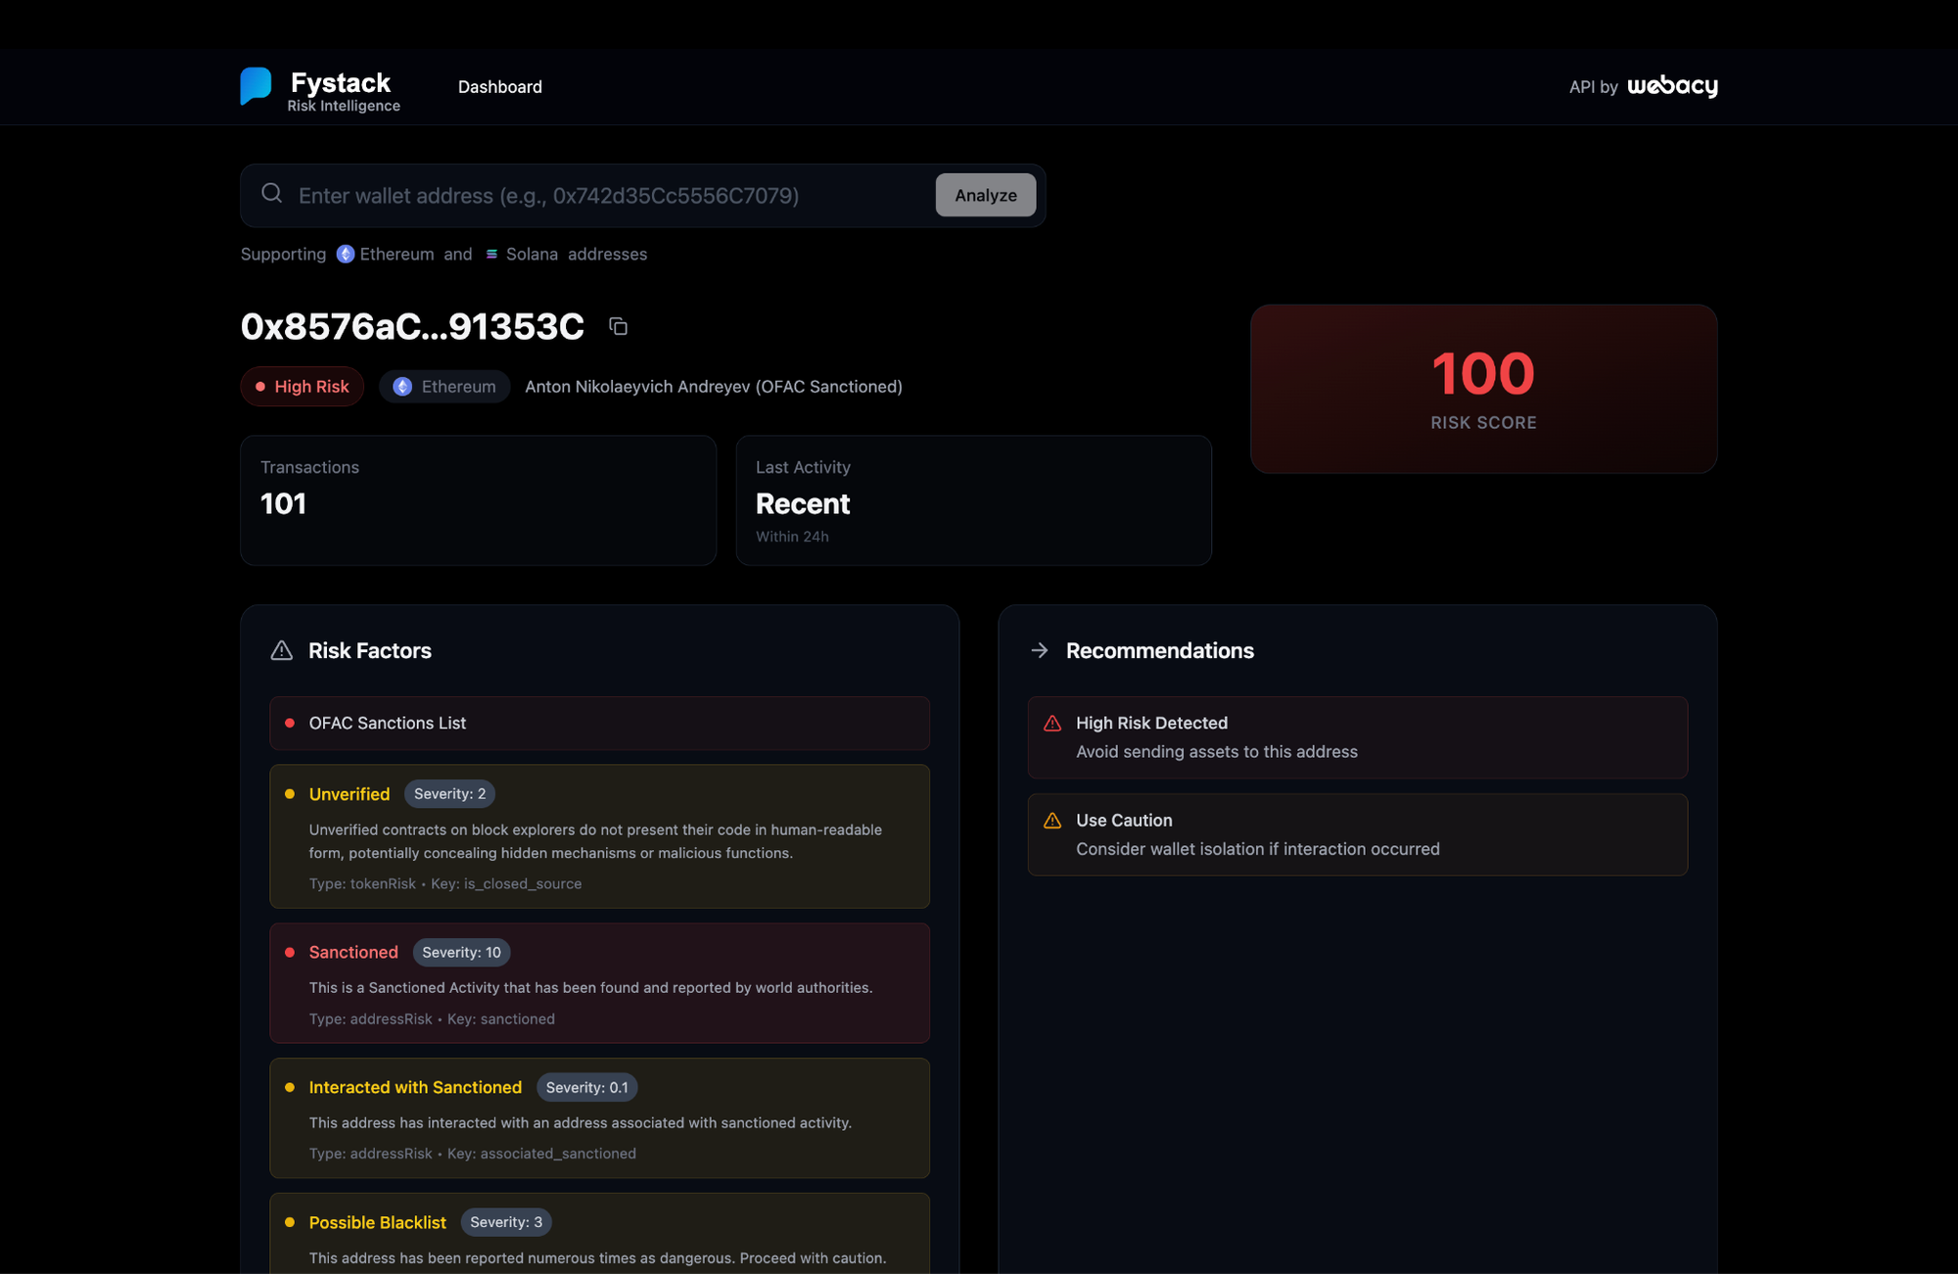Click the associated_sanctioned key text

tap(558, 1154)
